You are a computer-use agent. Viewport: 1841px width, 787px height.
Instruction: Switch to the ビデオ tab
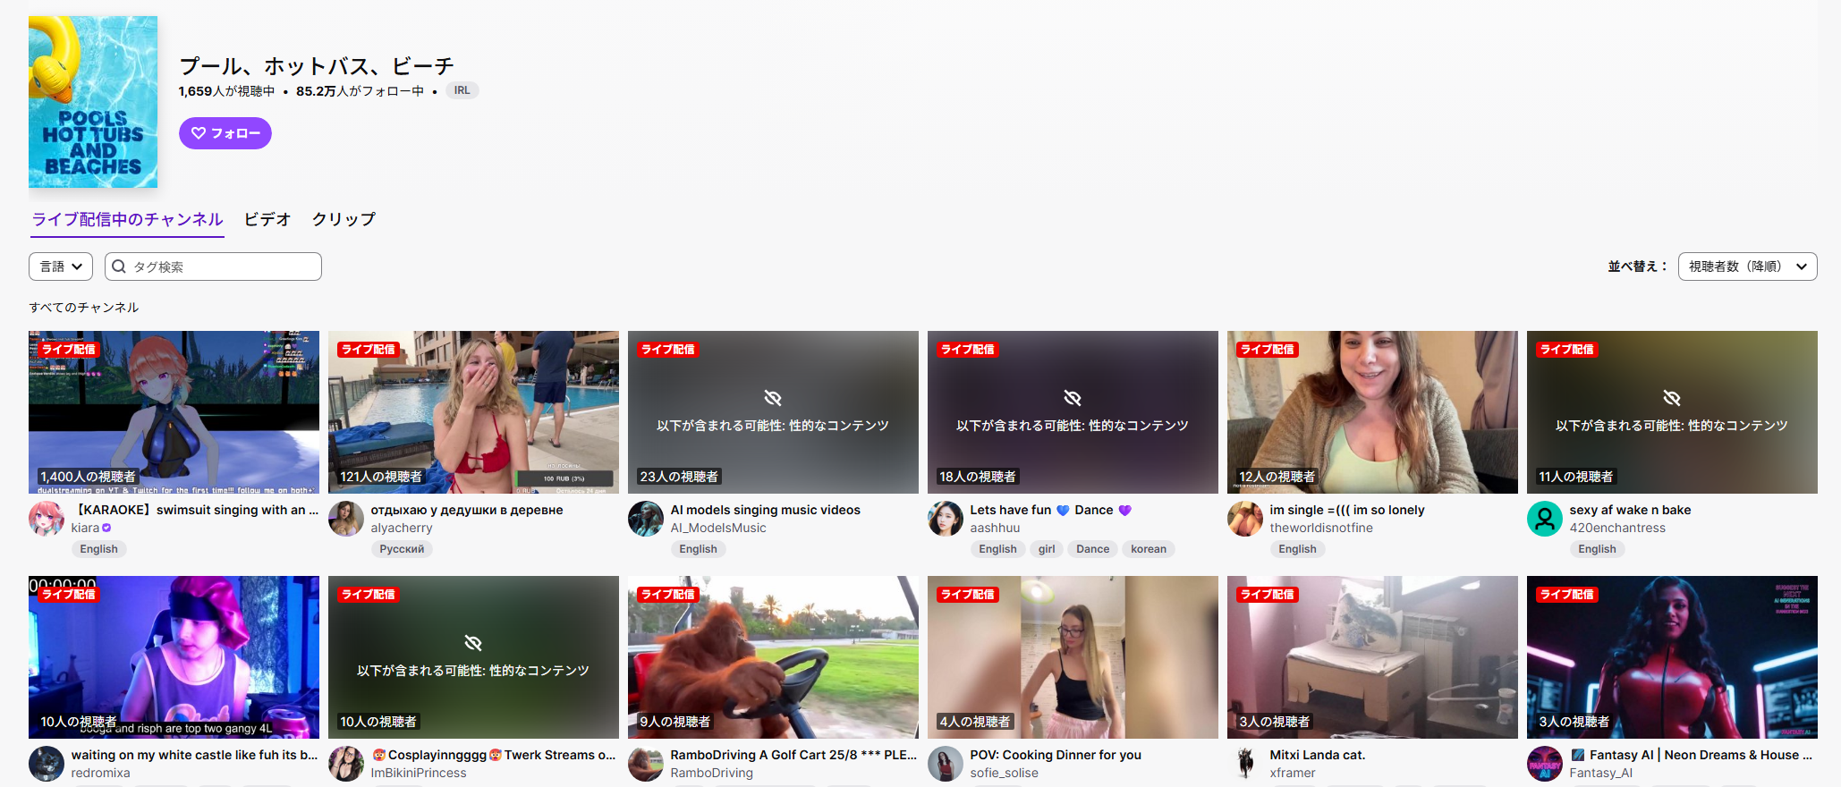(x=267, y=219)
